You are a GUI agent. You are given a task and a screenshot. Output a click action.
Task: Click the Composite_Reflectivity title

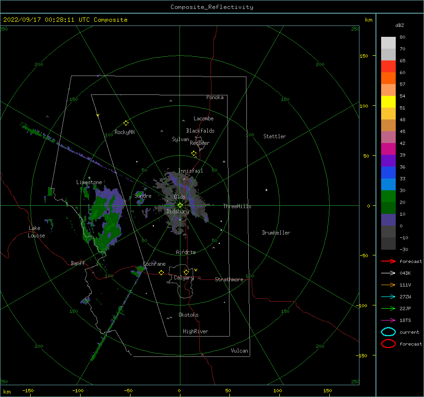(x=212, y=7)
